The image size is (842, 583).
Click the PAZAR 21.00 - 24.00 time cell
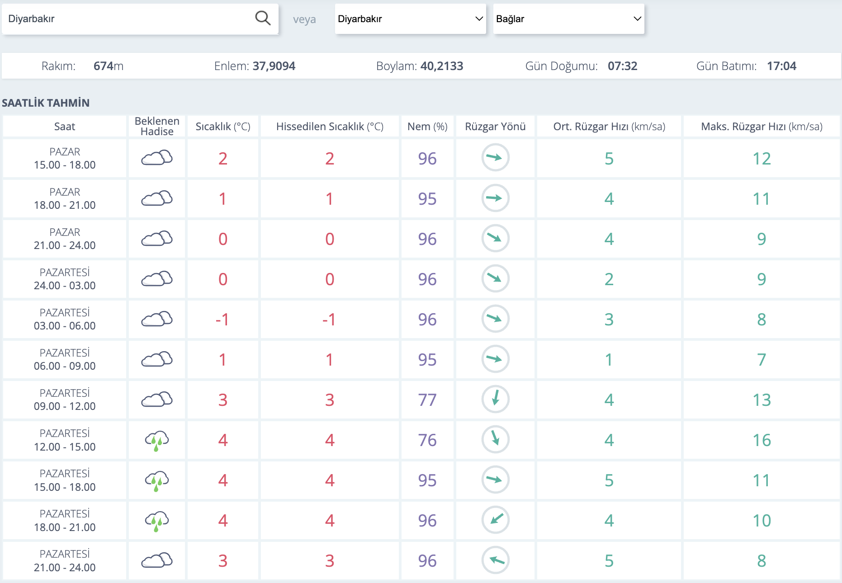[x=65, y=239]
